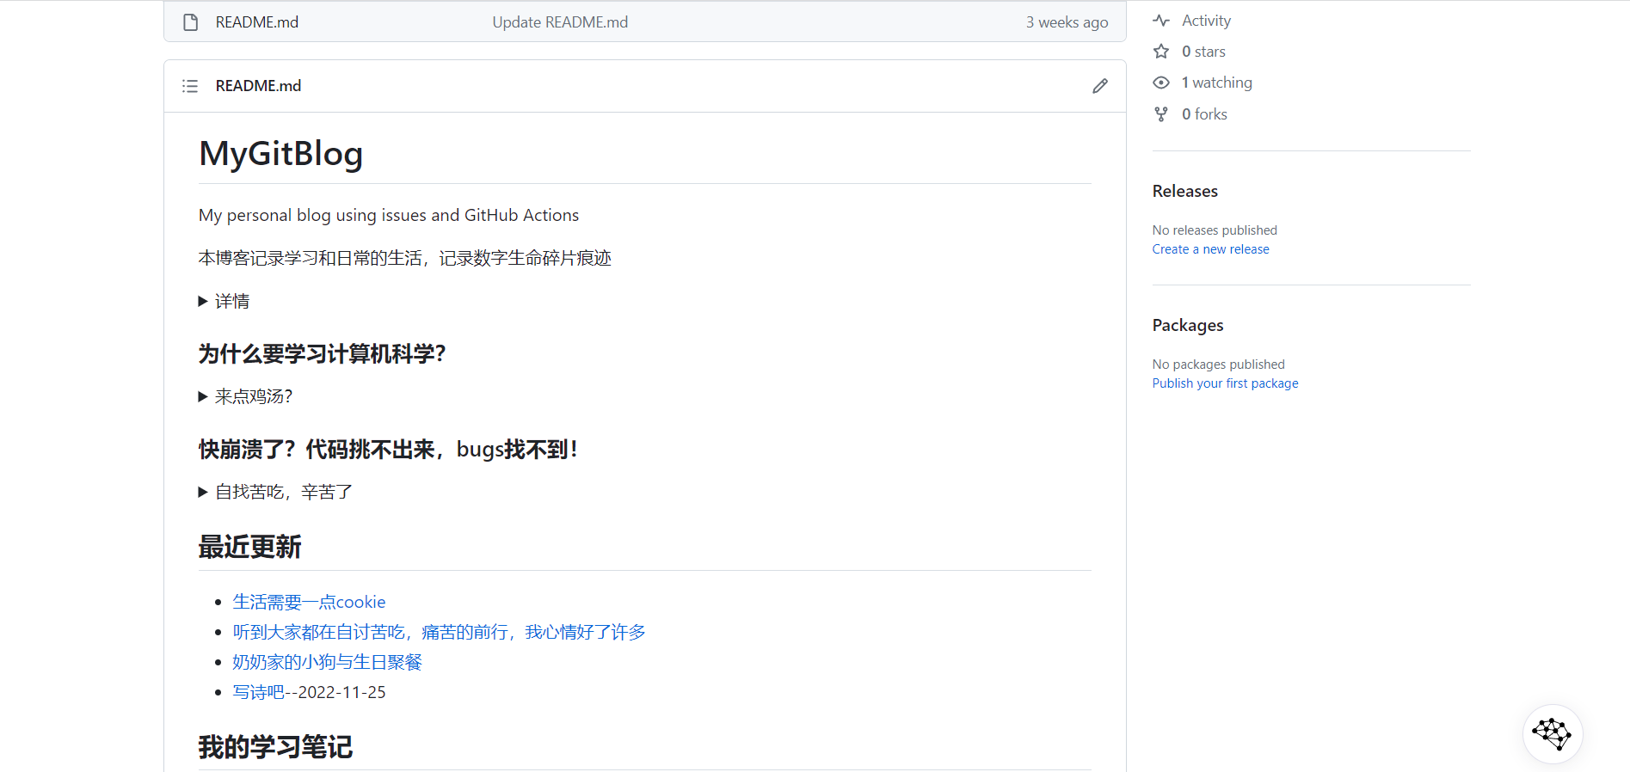The height and width of the screenshot is (772, 1630).
Task: Open the Releases heading link
Action: pyautogui.click(x=1185, y=191)
